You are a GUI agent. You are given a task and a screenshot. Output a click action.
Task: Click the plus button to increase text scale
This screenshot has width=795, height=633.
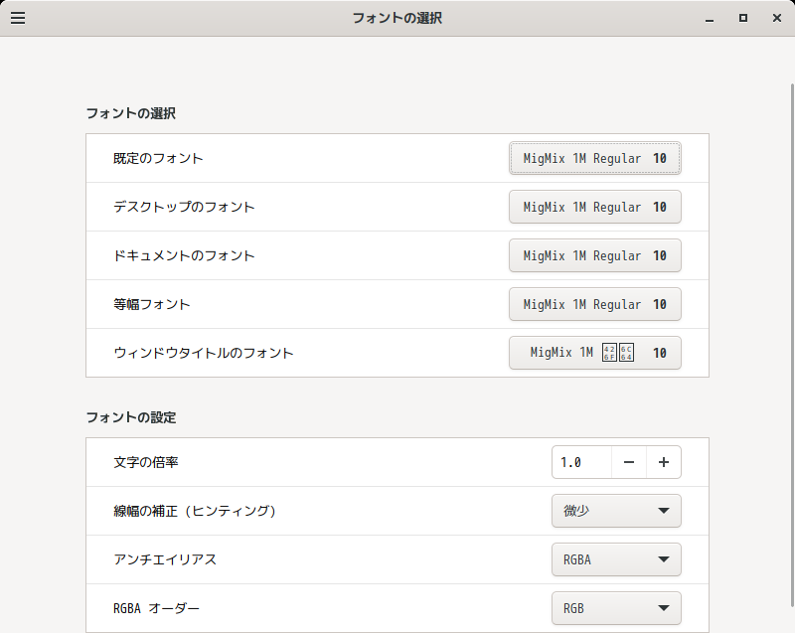[664, 462]
